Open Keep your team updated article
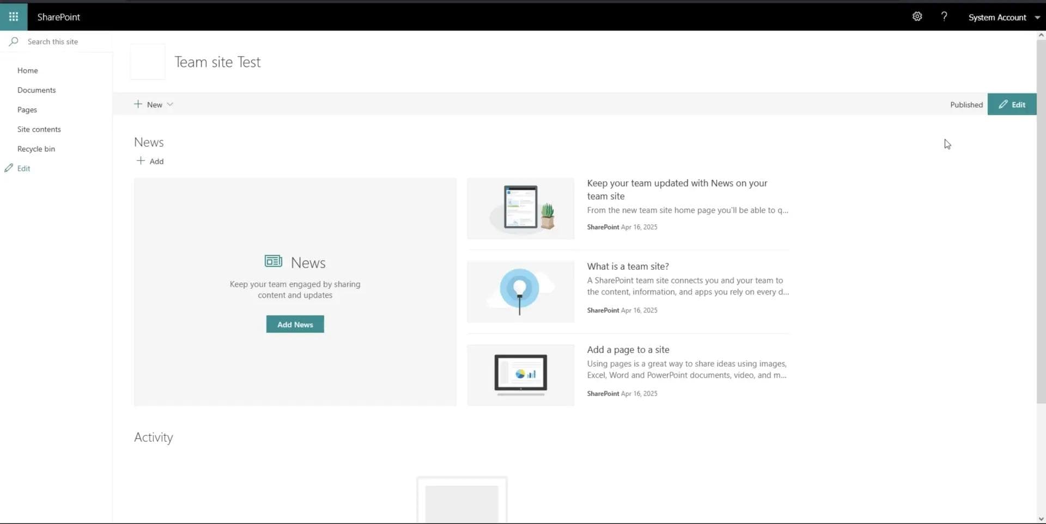The width and height of the screenshot is (1046, 524). [677, 189]
